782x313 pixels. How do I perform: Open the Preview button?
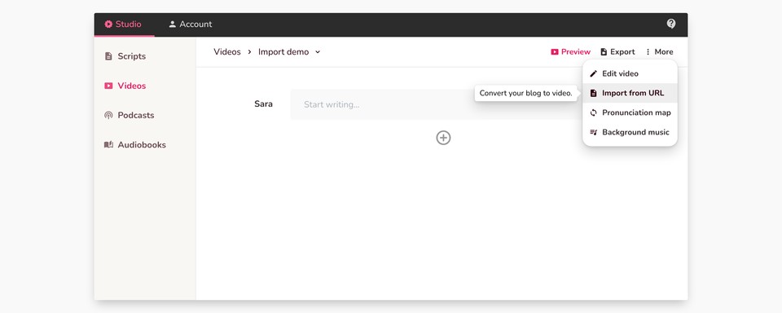pyautogui.click(x=570, y=52)
